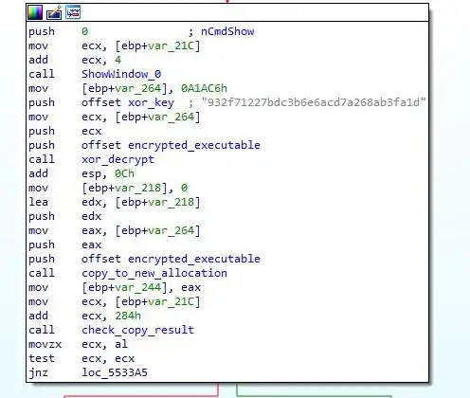Click the movzx ecx, al instruction
Screen dimensions: 470x398
[x=78, y=344]
